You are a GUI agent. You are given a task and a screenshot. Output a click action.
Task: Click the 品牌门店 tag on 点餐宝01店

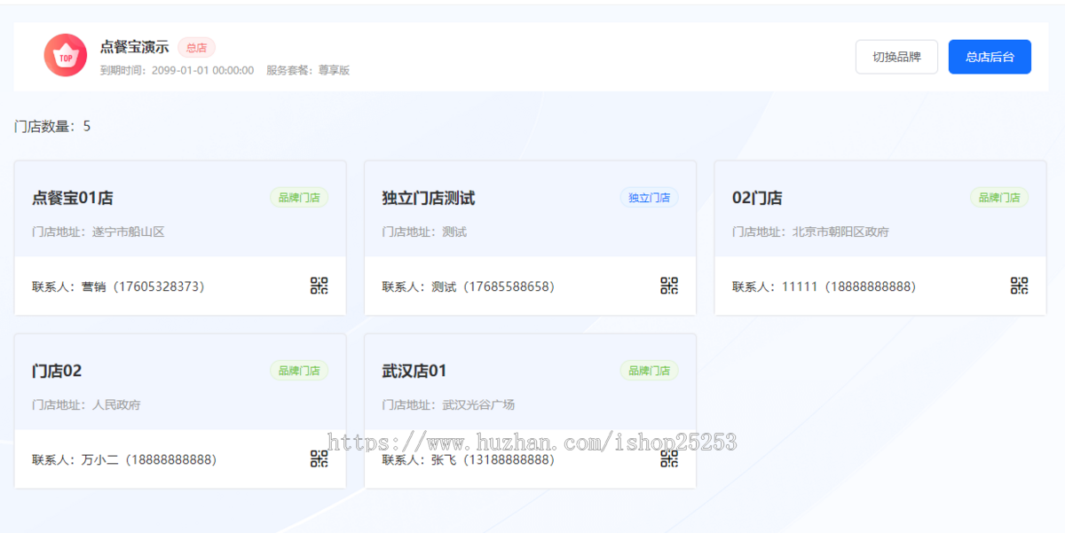click(299, 198)
